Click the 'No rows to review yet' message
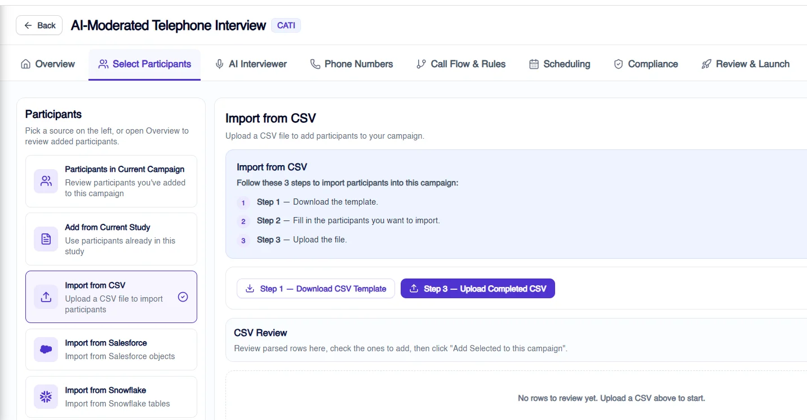 pos(611,398)
